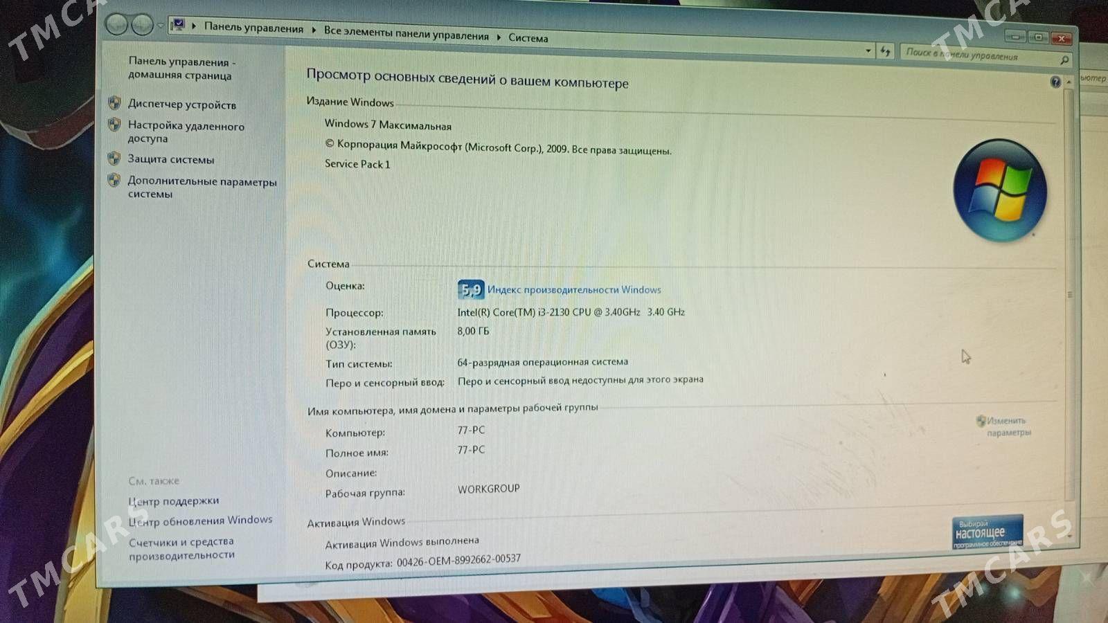Select 'Панель управления' breadcrumb segment
The width and height of the screenshot is (1108, 623).
click(253, 28)
